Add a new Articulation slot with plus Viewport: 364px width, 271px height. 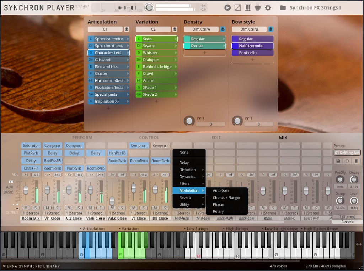(108, 108)
